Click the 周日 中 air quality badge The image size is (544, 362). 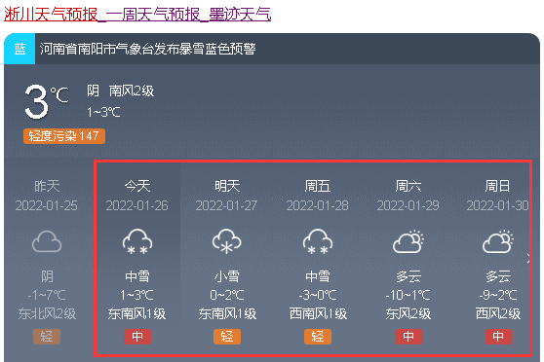tap(498, 337)
